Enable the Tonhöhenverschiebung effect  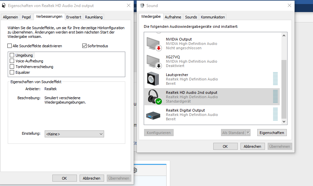click(12, 66)
